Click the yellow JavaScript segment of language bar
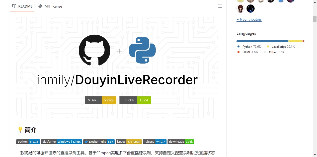 tap(295, 41)
